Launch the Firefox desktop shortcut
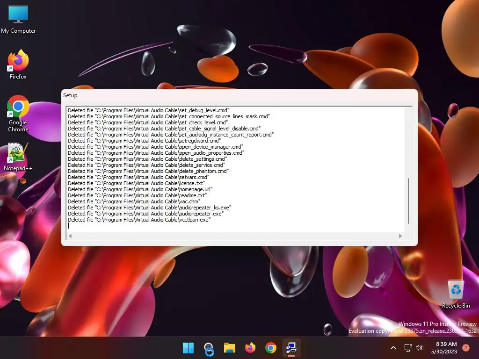The image size is (479, 359). coord(18,65)
